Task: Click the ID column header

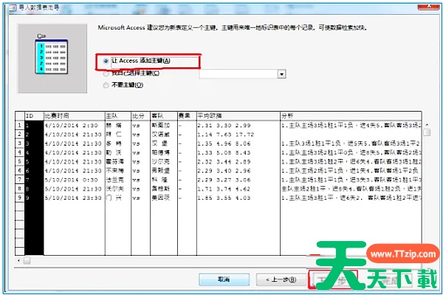Action: [x=34, y=115]
